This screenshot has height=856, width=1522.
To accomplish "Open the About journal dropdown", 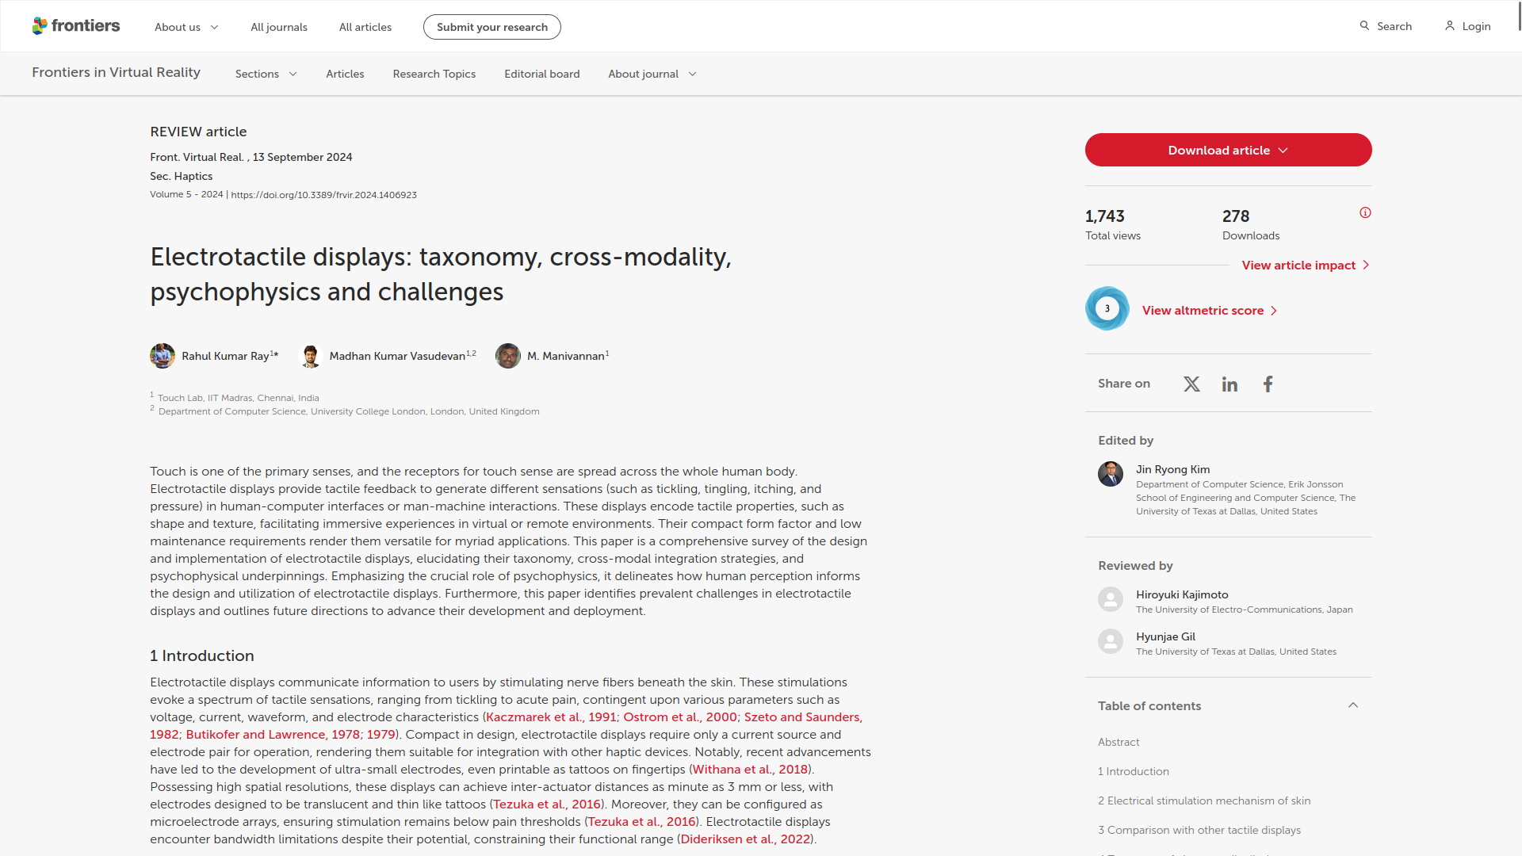I will (x=652, y=74).
